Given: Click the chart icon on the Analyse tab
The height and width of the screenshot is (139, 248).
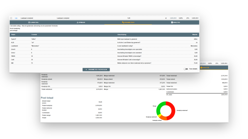Looking at the screenshot, I should point(172,23).
